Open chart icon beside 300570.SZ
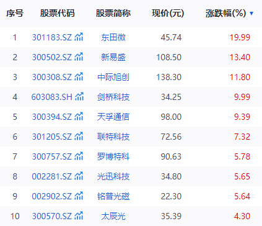Image resolution: width=262 pixels, height=226 pixels. pos(79,215)
